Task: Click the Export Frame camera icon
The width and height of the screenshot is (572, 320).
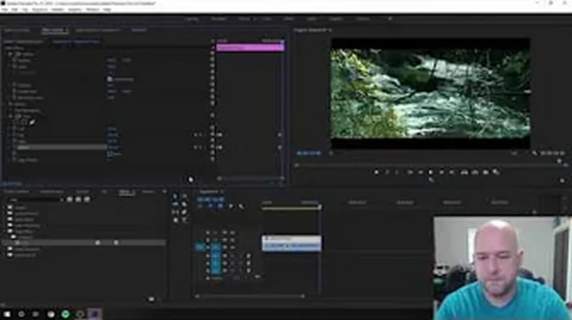Action: (x=485, y=172)
